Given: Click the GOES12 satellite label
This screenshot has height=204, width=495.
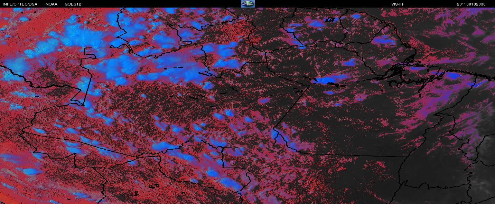Looking at the screenshot, I should click(x=73, y=4).
